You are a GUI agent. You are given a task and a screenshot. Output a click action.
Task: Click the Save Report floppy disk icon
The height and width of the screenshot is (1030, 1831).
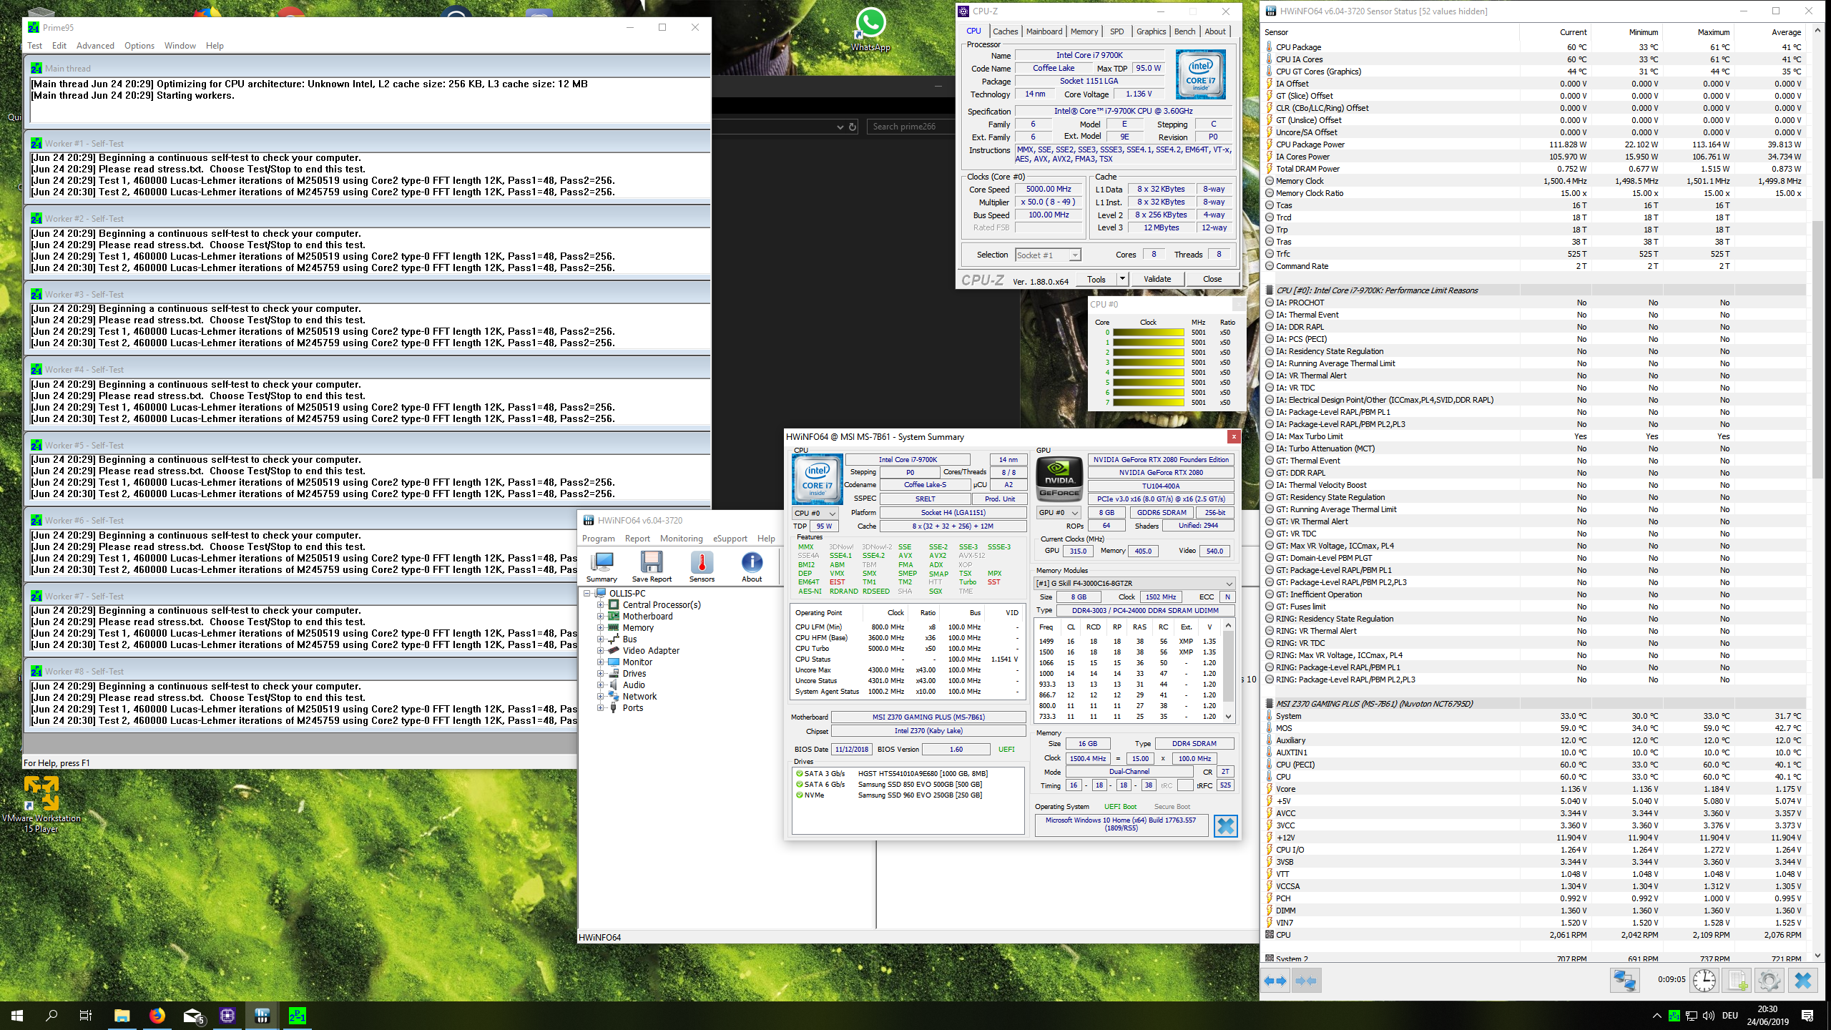point(652,564)
